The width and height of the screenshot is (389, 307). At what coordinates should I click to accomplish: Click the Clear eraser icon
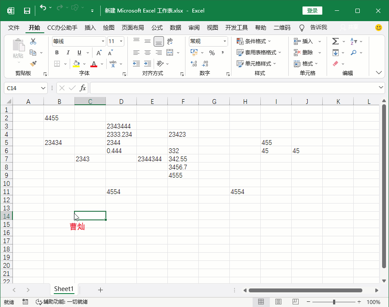tap(335, 64)
